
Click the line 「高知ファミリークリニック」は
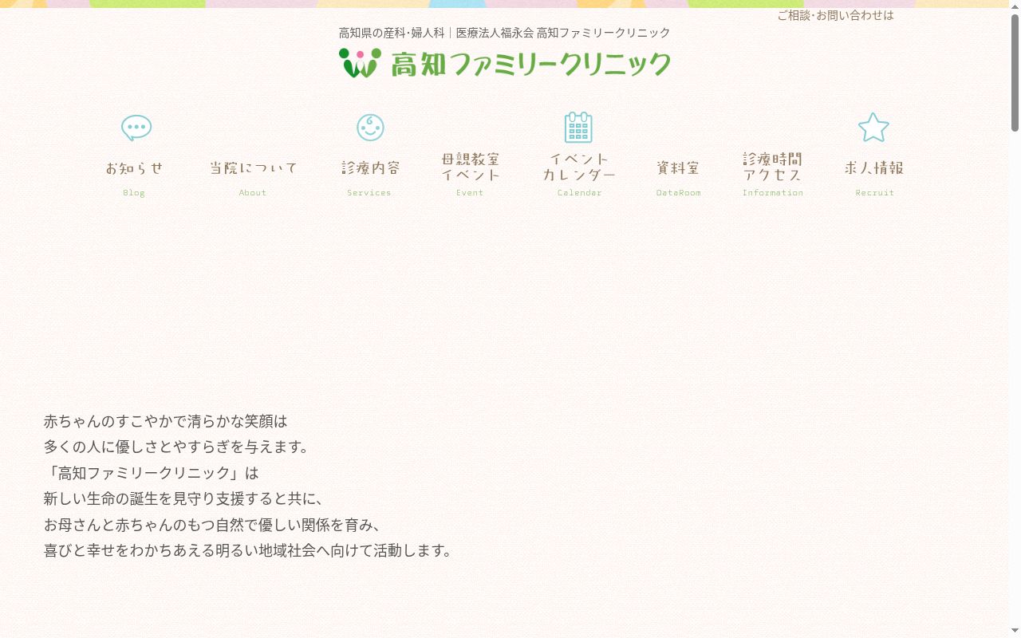tap(152, 473)
